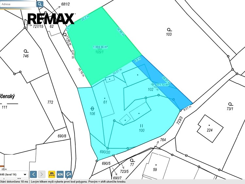Screen dimensions: 245x184
Task: Select parcel label 681/2
Action: (65, 4)
